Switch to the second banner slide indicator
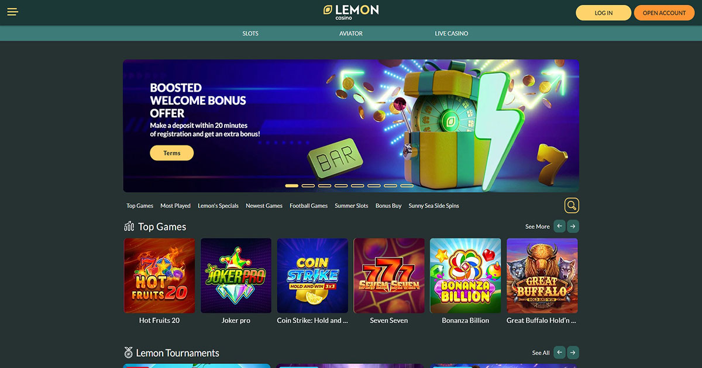702x368 pixels. (x=308, y=186)
